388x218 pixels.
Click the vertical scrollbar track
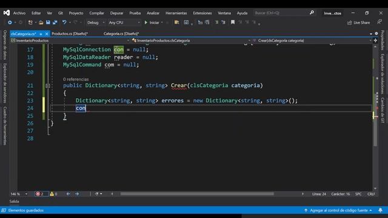coord(375,117)
